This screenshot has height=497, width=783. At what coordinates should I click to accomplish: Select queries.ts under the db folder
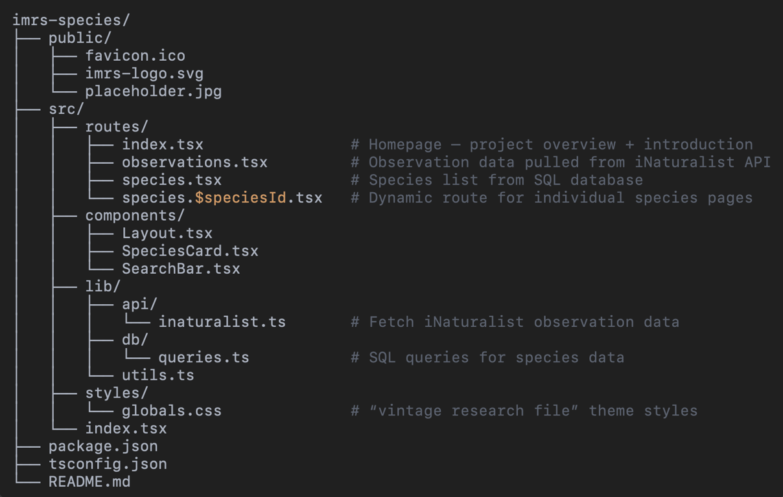tap(204, 358)
